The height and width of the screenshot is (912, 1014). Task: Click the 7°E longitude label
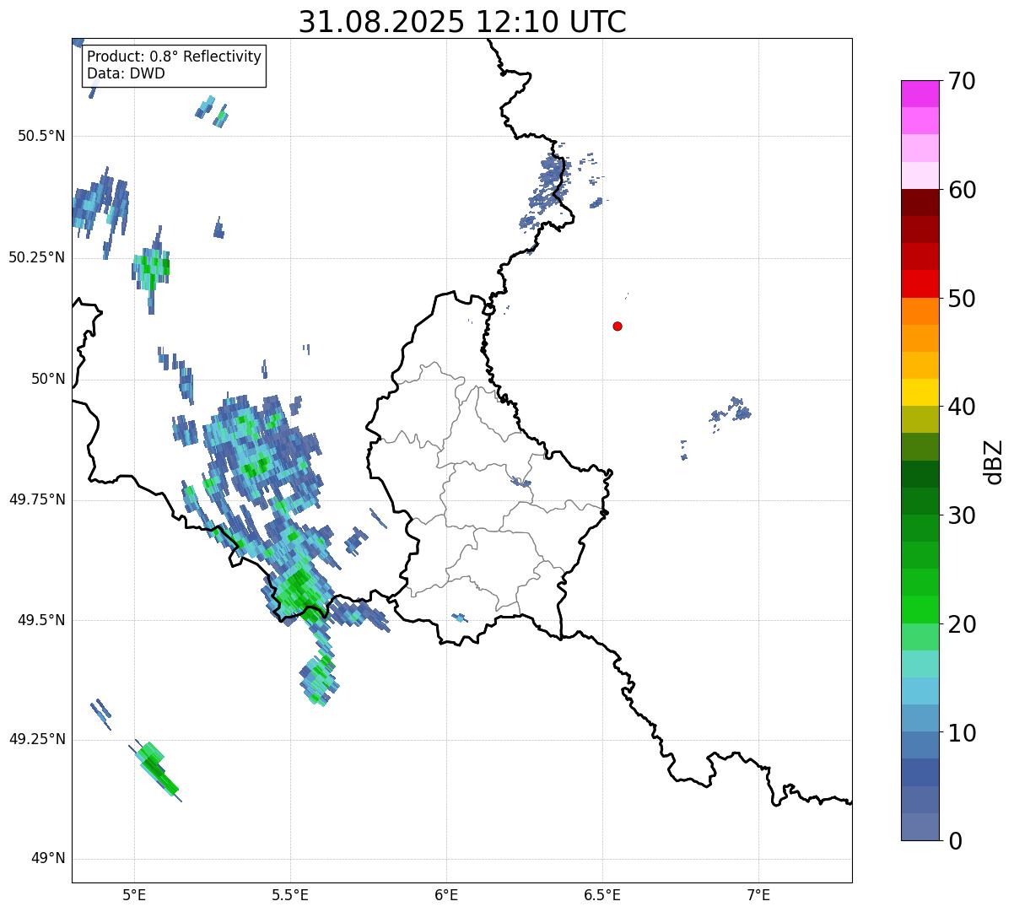[x=758, y=895]
